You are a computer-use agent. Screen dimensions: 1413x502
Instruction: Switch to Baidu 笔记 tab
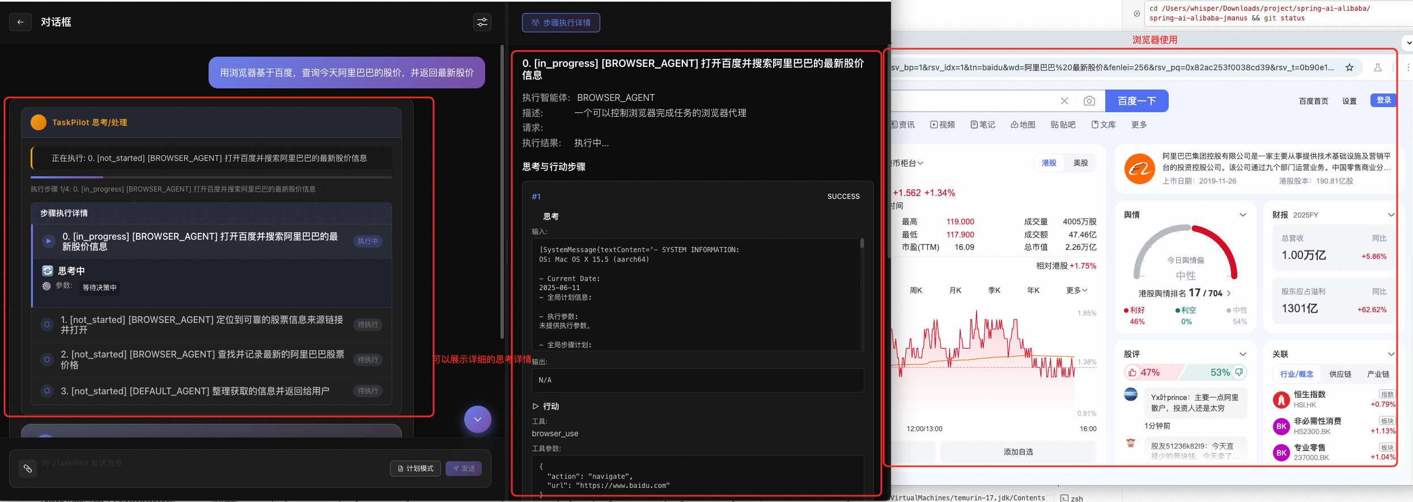click(983, 125)
